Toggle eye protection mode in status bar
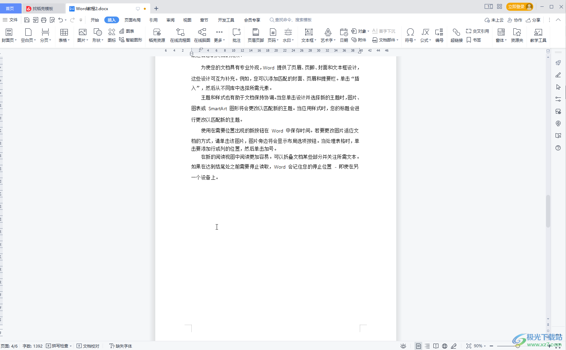 (403, 346)
